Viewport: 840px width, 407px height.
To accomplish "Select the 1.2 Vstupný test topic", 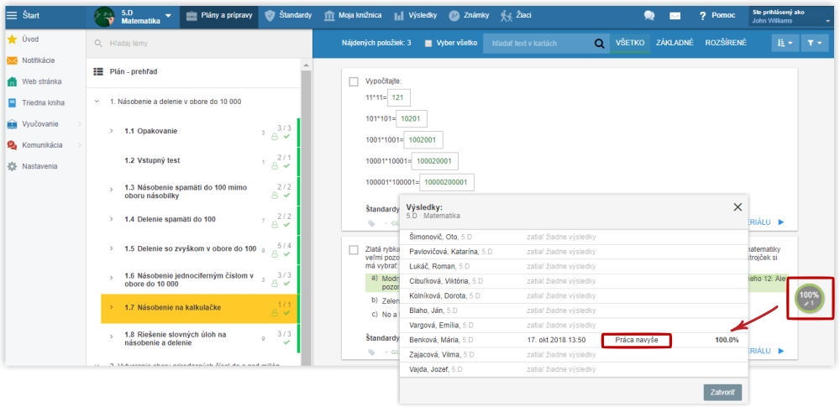I will [152, 160].
